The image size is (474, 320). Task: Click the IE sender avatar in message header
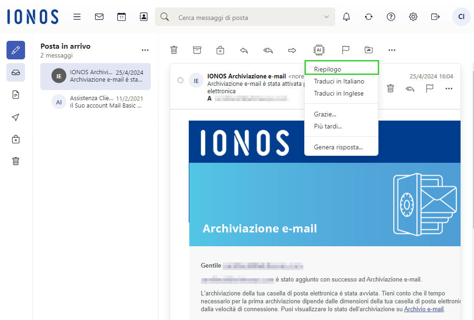[196, 81]
